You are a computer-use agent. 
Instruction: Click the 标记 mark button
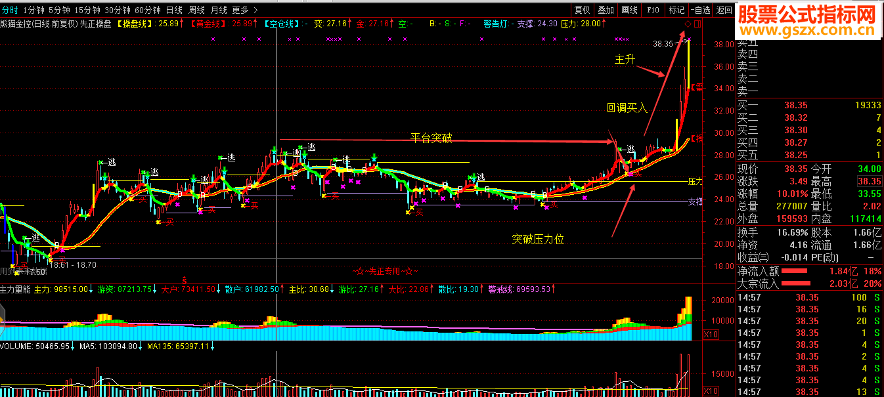676,10
